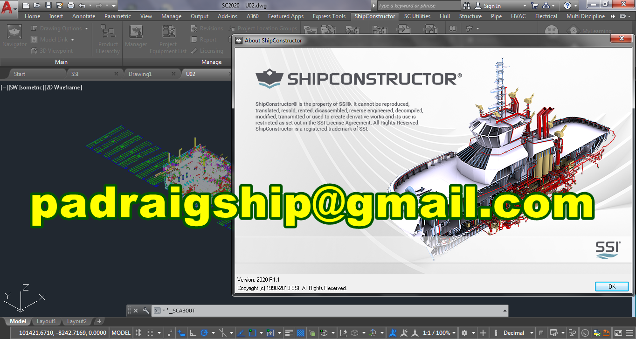Click the Report ribbon item
Screen dimensions: 636x339
(204, 40)
